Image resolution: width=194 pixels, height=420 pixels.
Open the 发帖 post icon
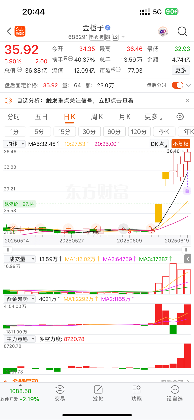[x=98, y=393]
